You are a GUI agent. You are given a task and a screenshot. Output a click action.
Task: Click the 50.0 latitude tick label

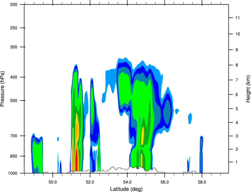coord(53,182)
